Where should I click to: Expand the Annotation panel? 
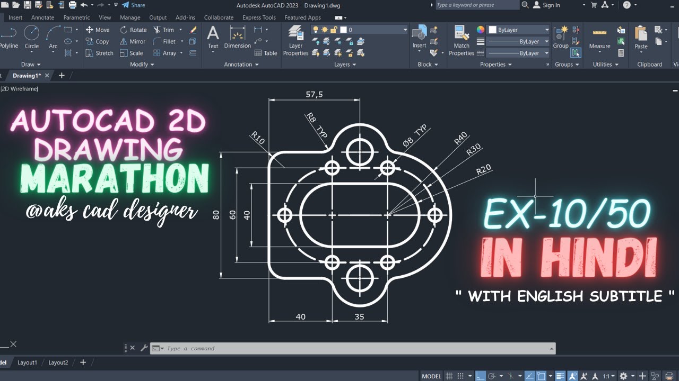pos(241,65)
